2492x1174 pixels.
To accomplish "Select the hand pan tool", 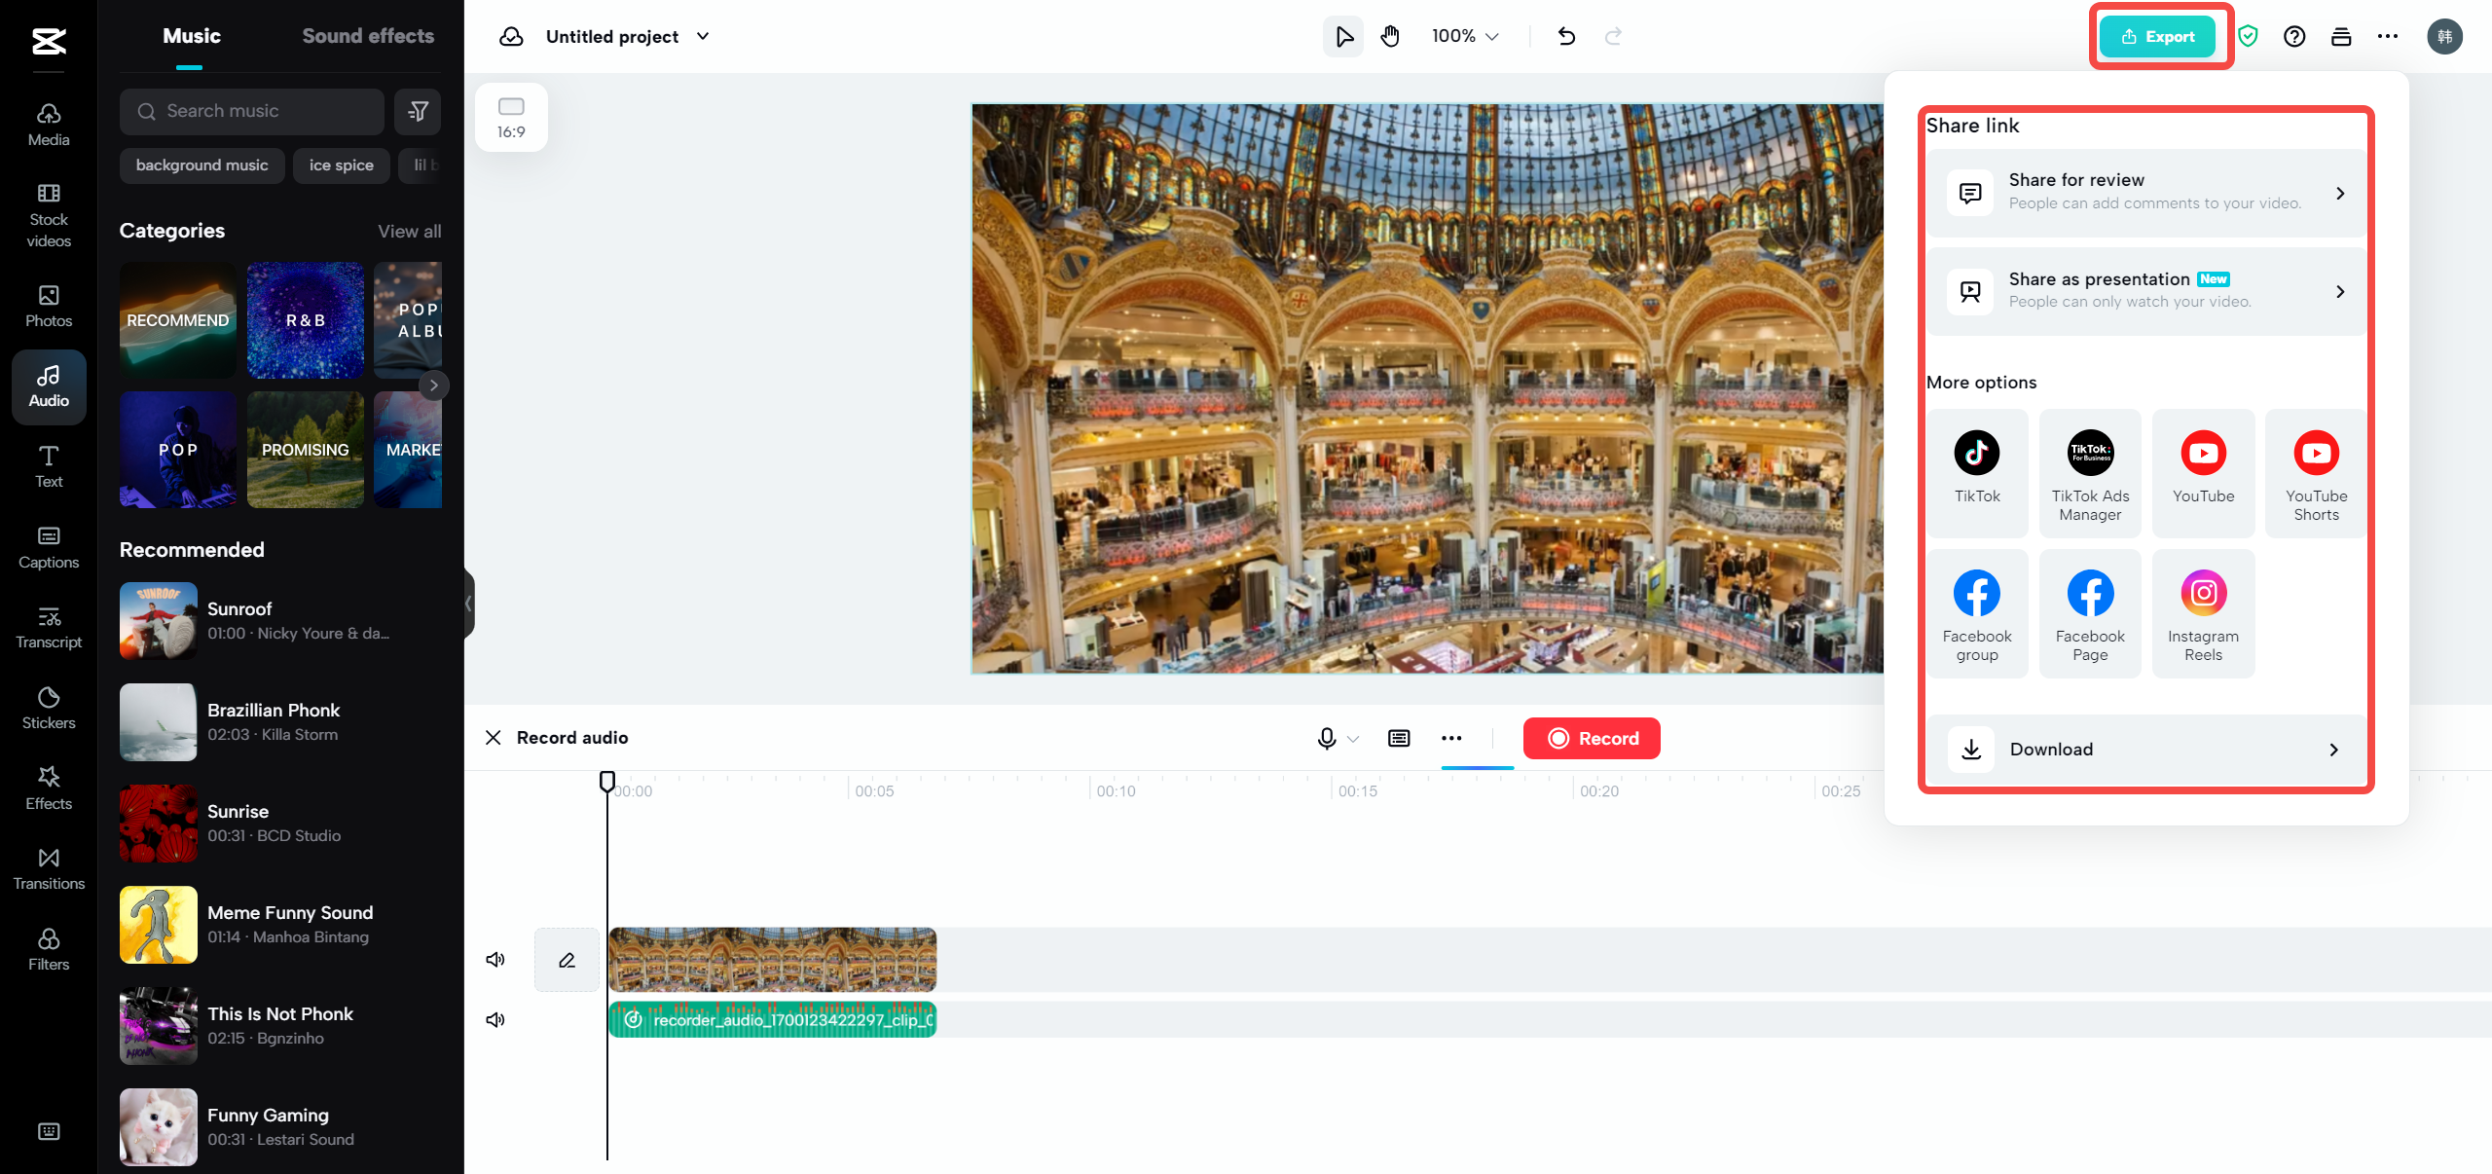I will [1390, 37].
